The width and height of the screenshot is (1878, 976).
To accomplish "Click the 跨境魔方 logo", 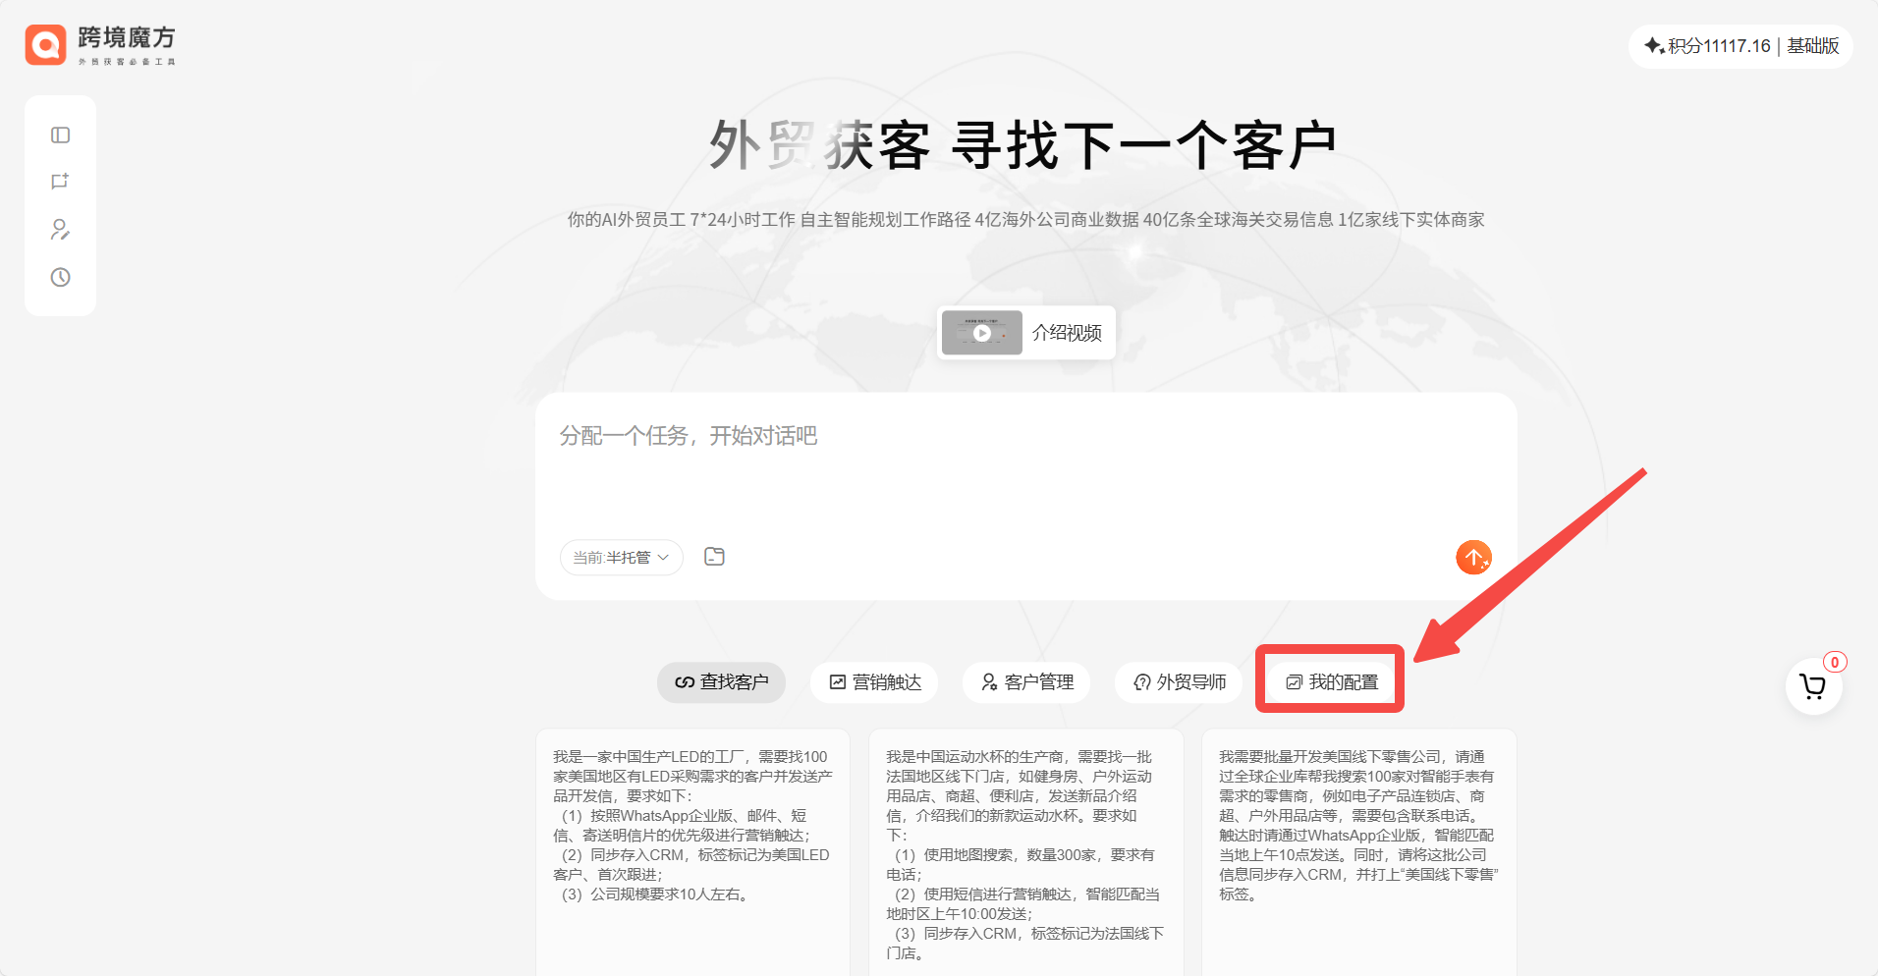I will pos(100,45).
